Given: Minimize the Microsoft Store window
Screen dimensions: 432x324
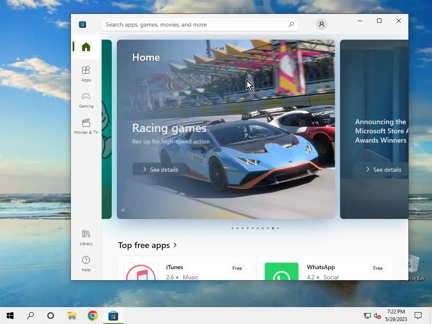Looking at the screenshot, I should pos(360,21).
